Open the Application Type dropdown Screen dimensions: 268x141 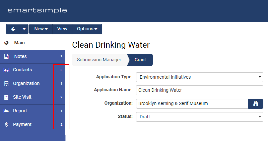(x=199, y=77)
